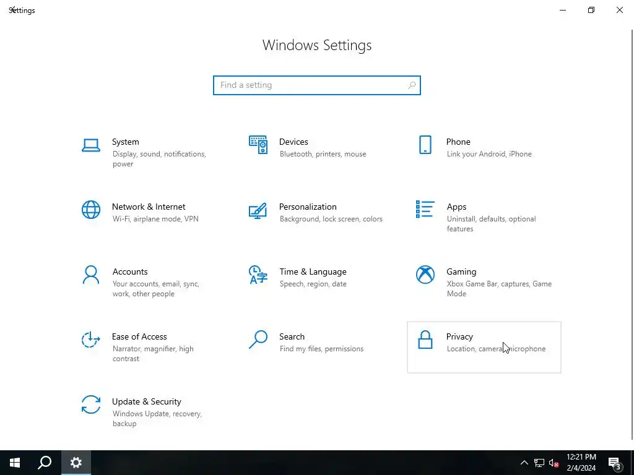Viewport: 634px width, 475px height.
Task: Select the Search magnifier category icon
Action: [x=258, y=340]
